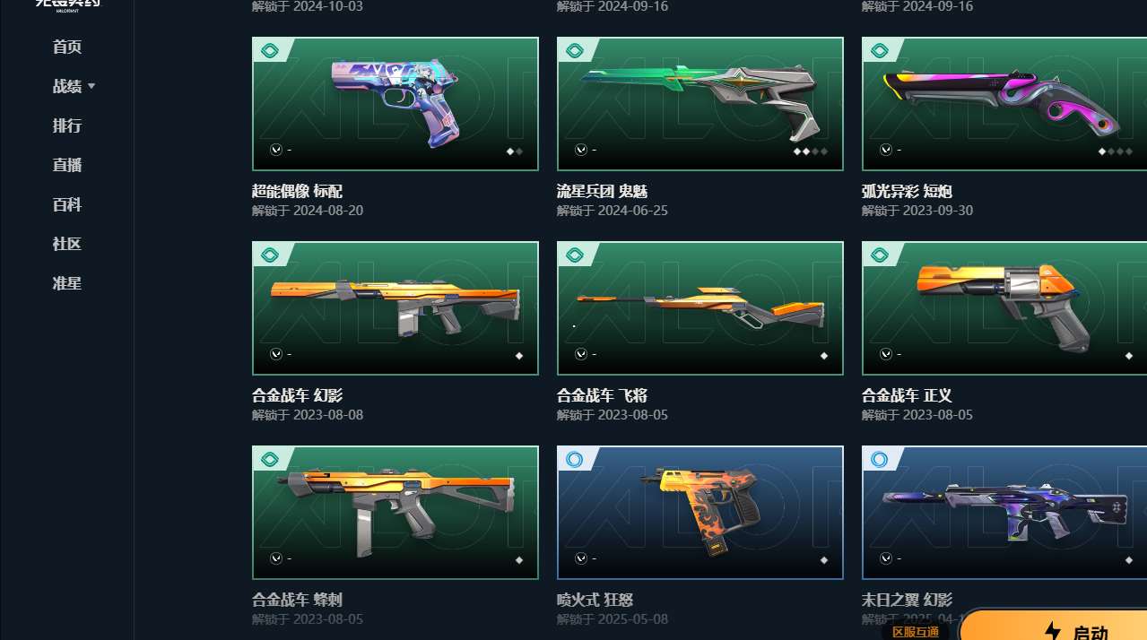This screenshot has height=640, width=1147.
Task: Select the 流星兵团 鬼魅 skin level dots
Action: point(811,151)
